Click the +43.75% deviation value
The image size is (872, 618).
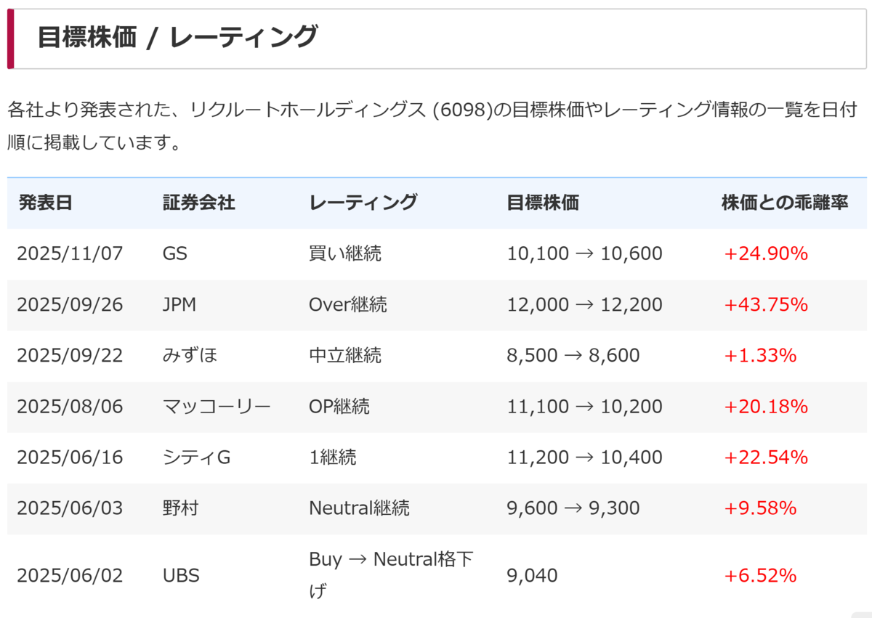766,304
